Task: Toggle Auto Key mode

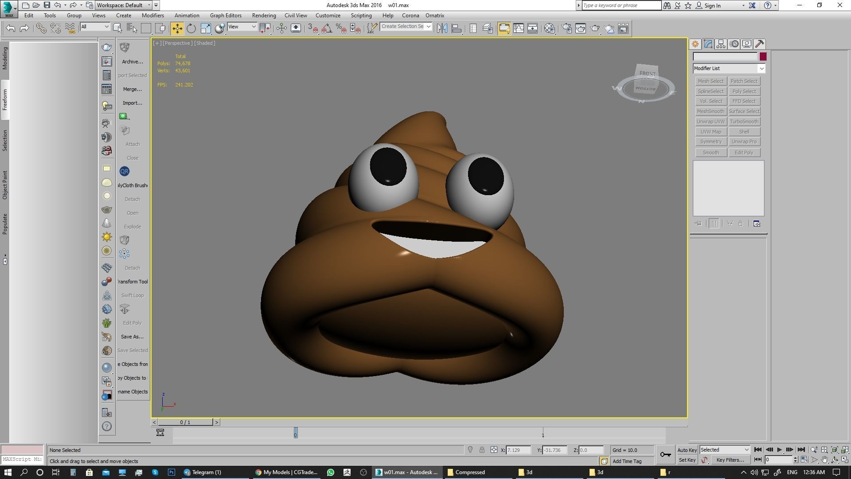Action: pyautogui.click(x=687, y=450)
